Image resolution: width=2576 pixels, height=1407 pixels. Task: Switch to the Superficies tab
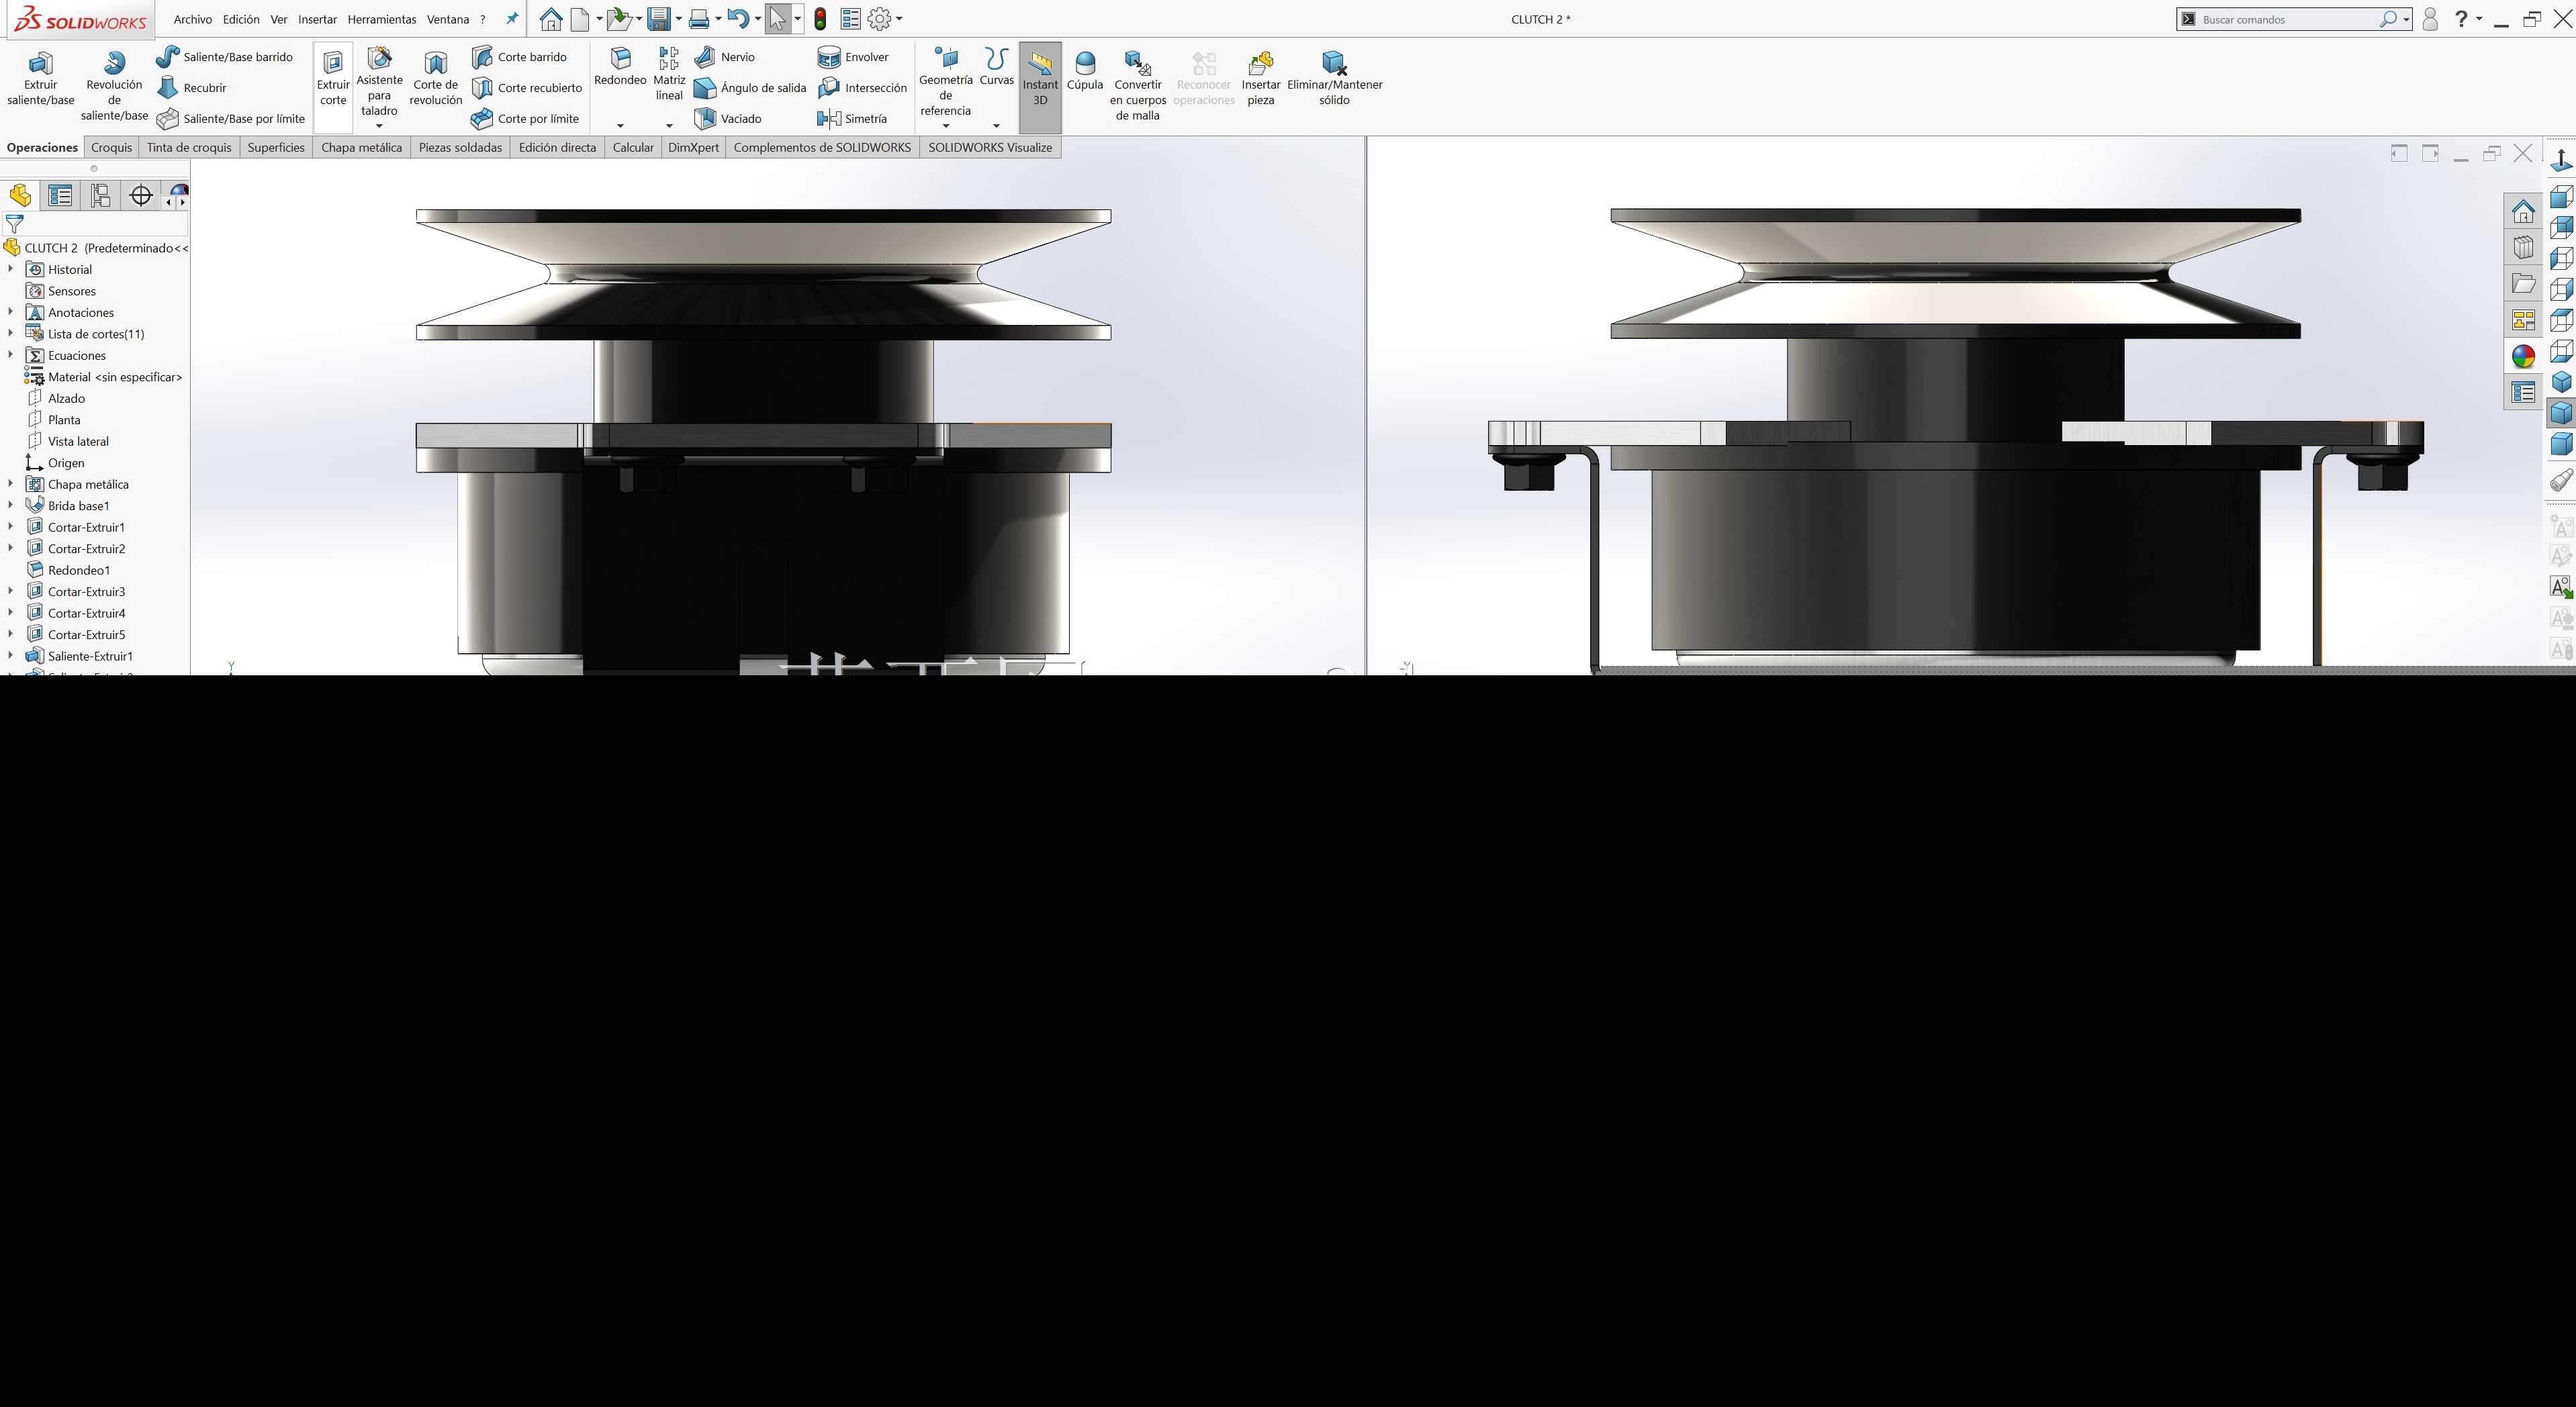pos(275,147)
